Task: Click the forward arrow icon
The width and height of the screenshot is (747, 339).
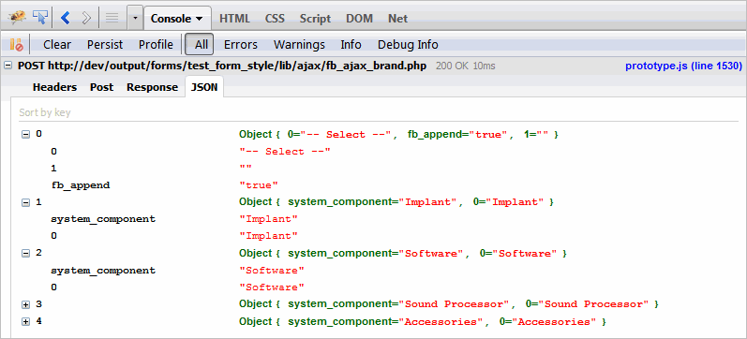Action: [86, 18]
